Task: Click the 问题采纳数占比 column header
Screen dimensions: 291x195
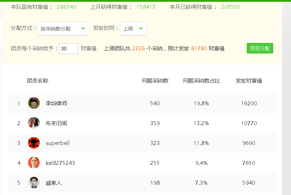Action: [x=201, y=80]
